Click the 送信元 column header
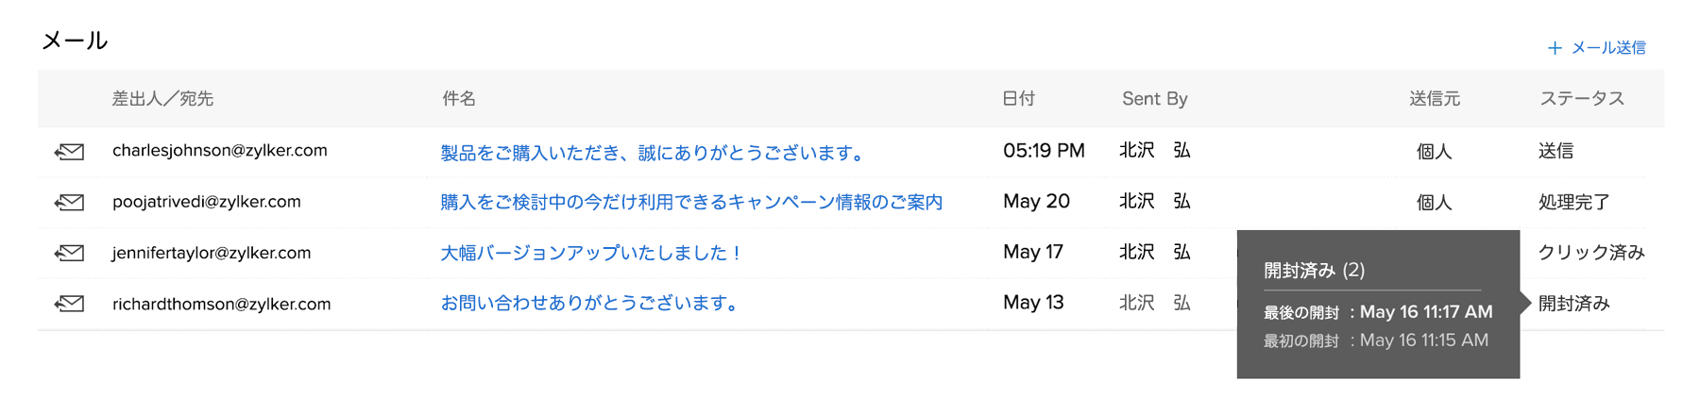The width and height of the screenshot is (1700, 414). point(1435,99)
